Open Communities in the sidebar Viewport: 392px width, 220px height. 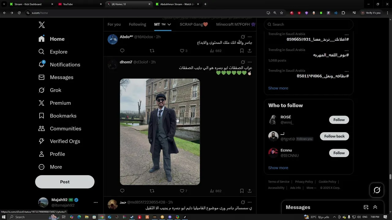(x=60, y=129)
